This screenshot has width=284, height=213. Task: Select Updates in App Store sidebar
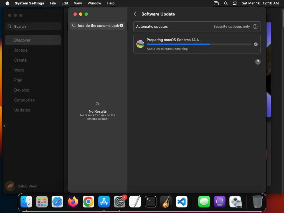(x=33, y=110)
